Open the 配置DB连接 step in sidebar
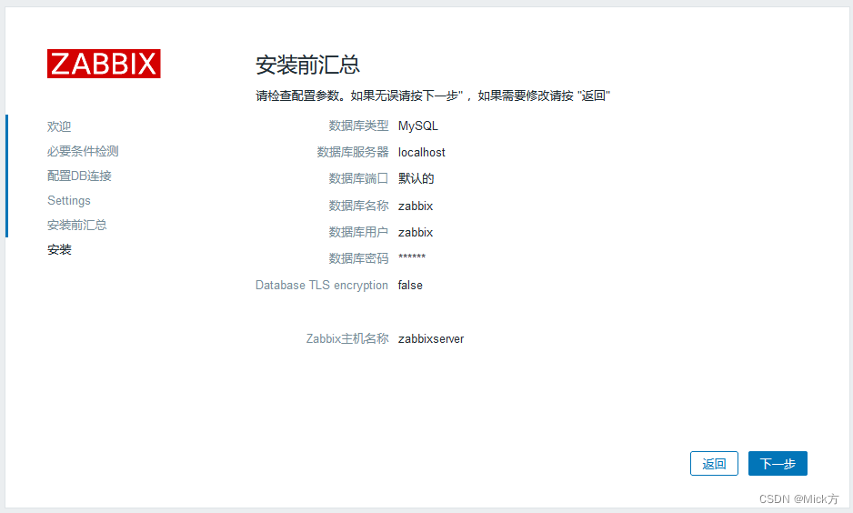Viewport: 853px width, 513px height. tap(79, 176)
